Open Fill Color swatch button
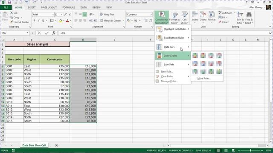The image size is (273, 153). click(x=61, y=21)
